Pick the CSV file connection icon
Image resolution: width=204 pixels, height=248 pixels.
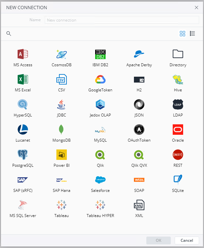click(x=62, y=79)
